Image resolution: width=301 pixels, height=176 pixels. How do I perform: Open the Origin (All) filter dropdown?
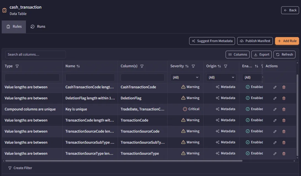click(221, 77)
